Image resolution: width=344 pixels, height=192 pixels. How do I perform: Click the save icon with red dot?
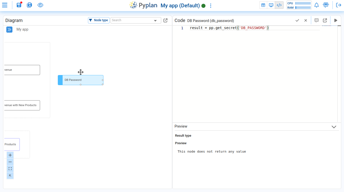19,5
